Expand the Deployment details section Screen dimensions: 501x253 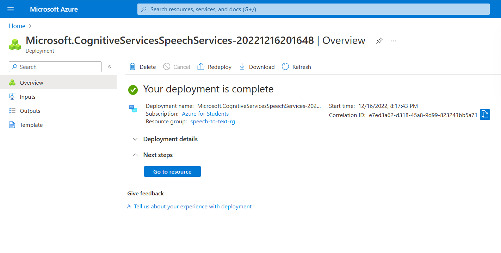point(135,139)
